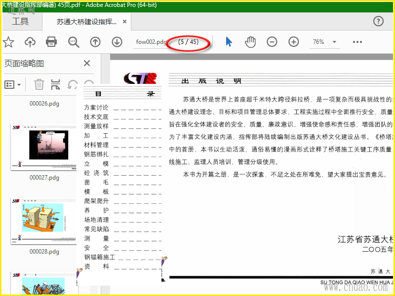Click the 目录 contents heading
395x296 pixels.
pos(125,94)
